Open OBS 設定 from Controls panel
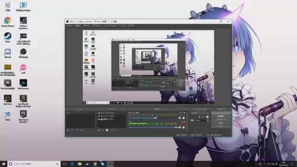Screen dimensions: 297x167 221,123
